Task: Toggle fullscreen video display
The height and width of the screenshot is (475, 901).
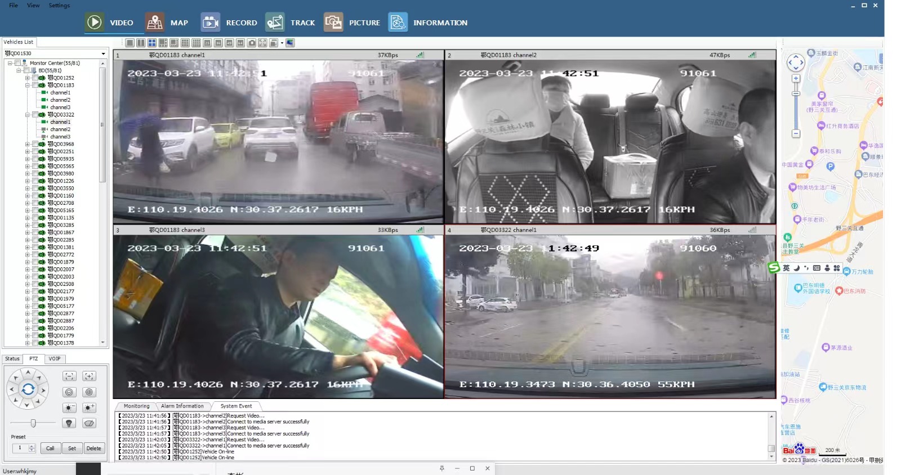Action: click(262, 43)
